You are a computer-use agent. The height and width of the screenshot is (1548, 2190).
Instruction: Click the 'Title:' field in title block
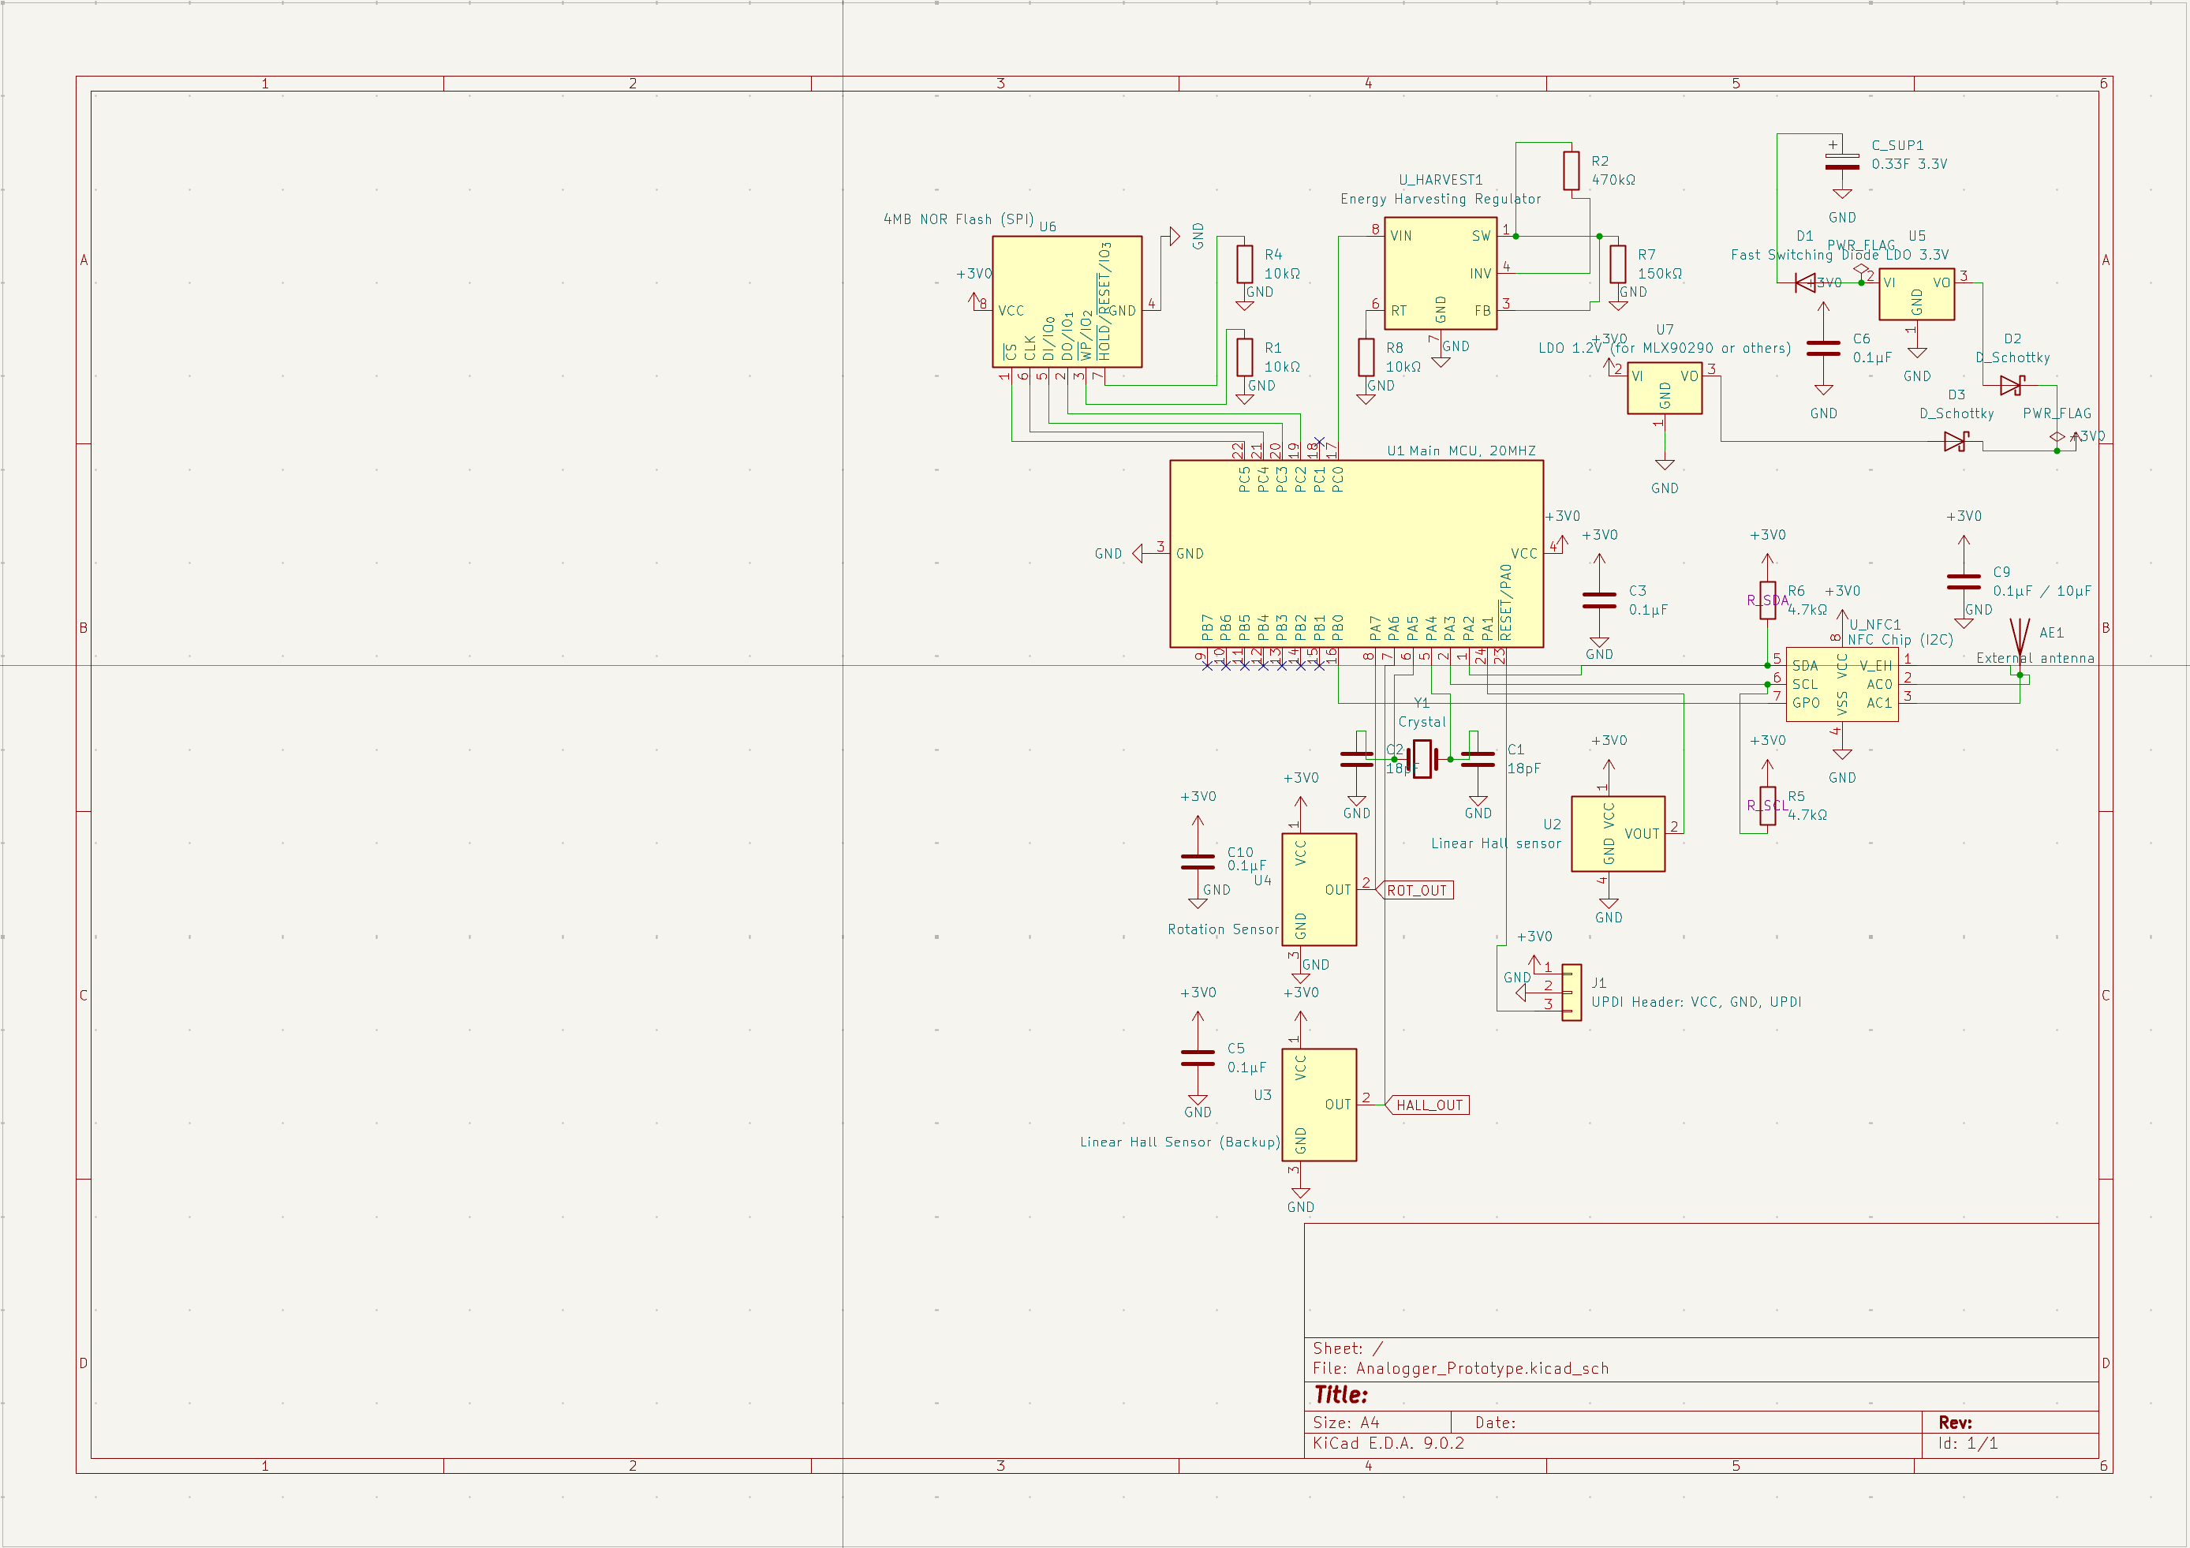point(1340,1396)
